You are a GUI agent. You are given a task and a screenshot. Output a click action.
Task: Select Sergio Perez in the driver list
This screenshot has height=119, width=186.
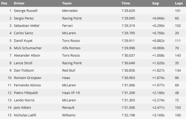click(x=24, y=18)
